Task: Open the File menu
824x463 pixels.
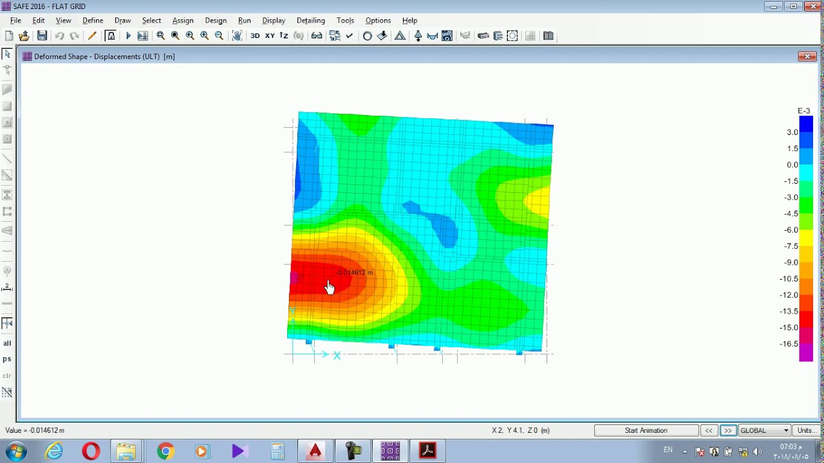Action: tap(15, 21)
